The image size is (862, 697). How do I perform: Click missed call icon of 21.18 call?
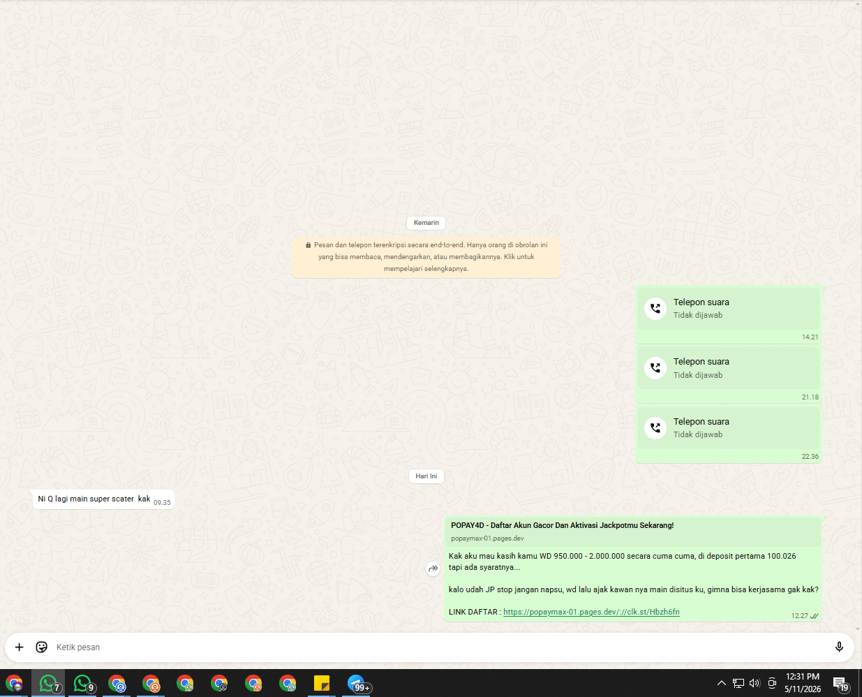pyautogui.click(x=655, y=367)
